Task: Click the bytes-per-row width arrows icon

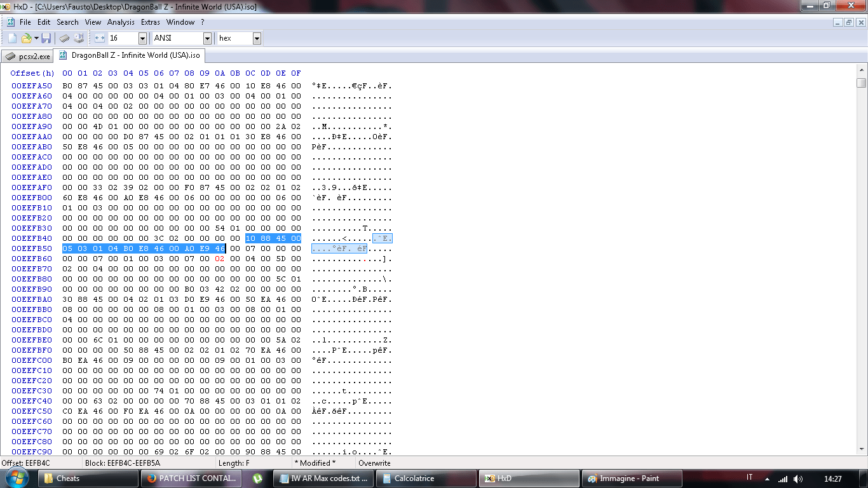Action: point(100,38)
